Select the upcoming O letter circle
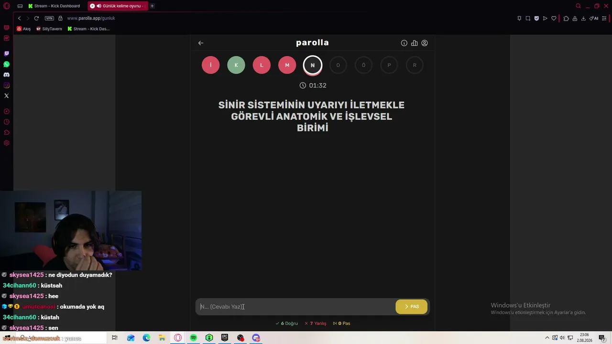 point(338,65)
